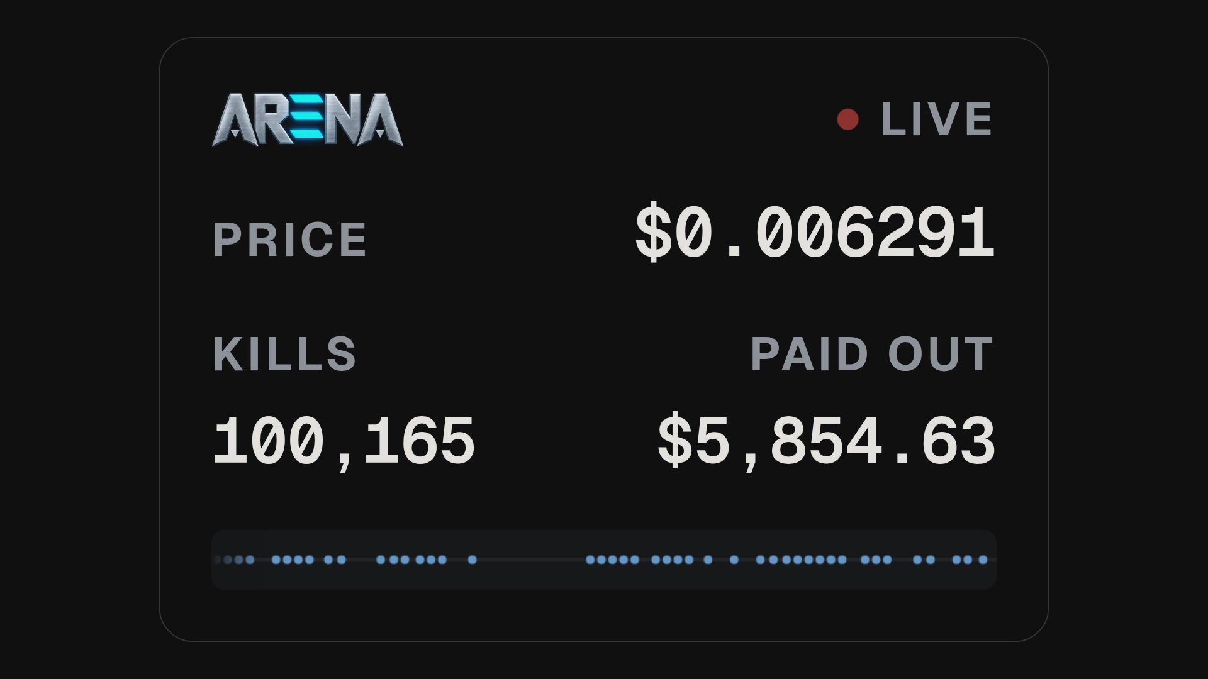
Task: Click the faded leftmost dot on the activity strip
Action: tap(218, 560)
